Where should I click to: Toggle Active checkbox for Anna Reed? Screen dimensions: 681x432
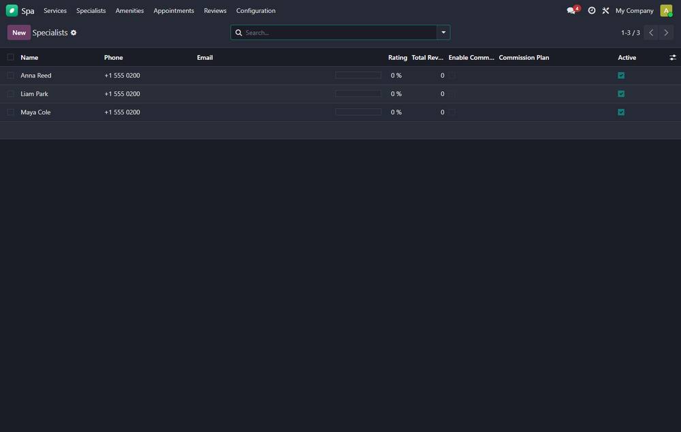tap(621, 76)
